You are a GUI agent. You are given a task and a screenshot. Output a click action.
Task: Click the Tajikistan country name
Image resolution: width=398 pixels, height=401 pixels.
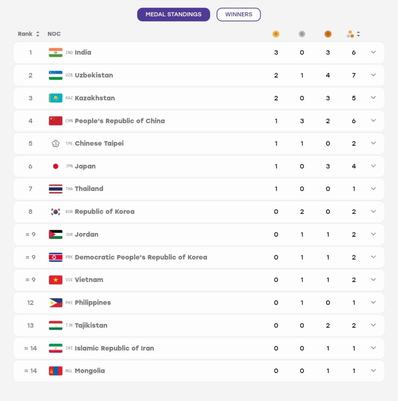click(x=91, y=325)
